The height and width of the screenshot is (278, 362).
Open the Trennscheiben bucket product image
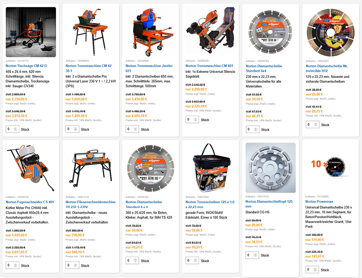[x=210, y=168]
